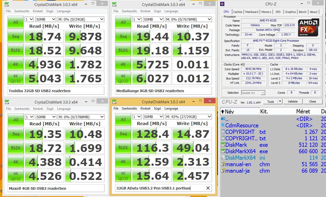Click the parent directory '..' icon
This screenshot has height=197, width=326.
click(x=223, y=119)
